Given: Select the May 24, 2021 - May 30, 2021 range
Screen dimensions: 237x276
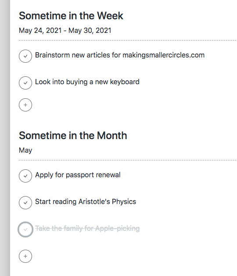Looking at the screenshot, I should pos(65,30).
